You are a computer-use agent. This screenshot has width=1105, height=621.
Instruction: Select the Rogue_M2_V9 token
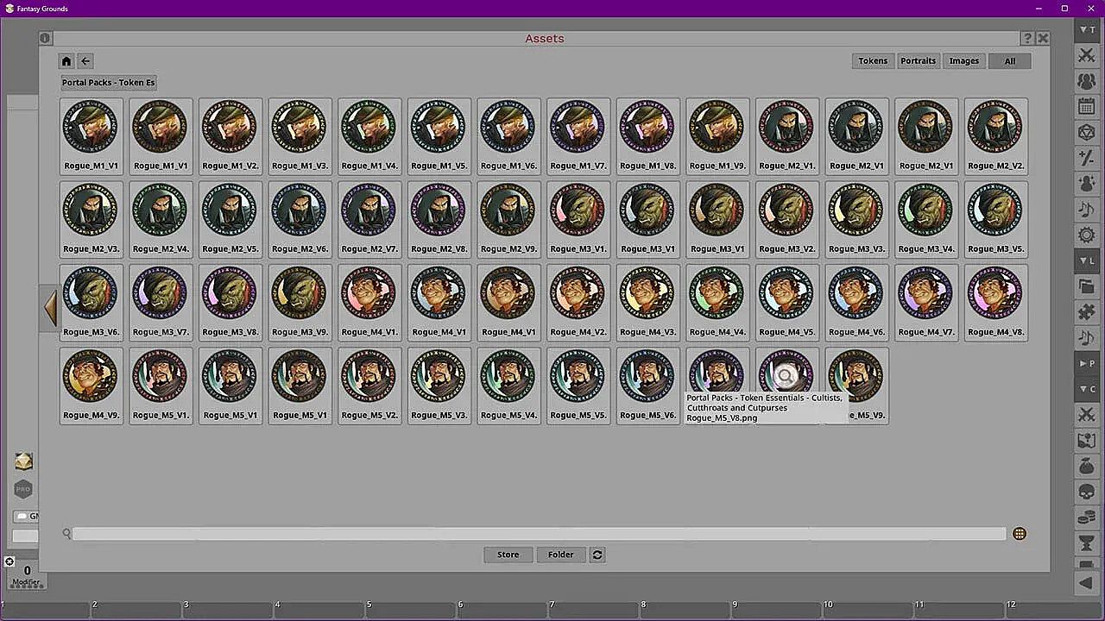[508, 219]
